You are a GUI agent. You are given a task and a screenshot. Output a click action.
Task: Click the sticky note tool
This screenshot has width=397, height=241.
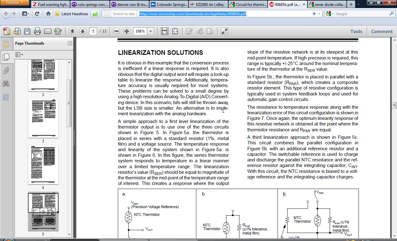pos(190,31)
